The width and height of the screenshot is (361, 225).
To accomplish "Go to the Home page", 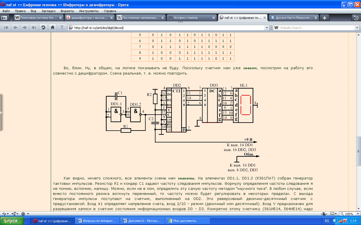I will tap(52, 28).
